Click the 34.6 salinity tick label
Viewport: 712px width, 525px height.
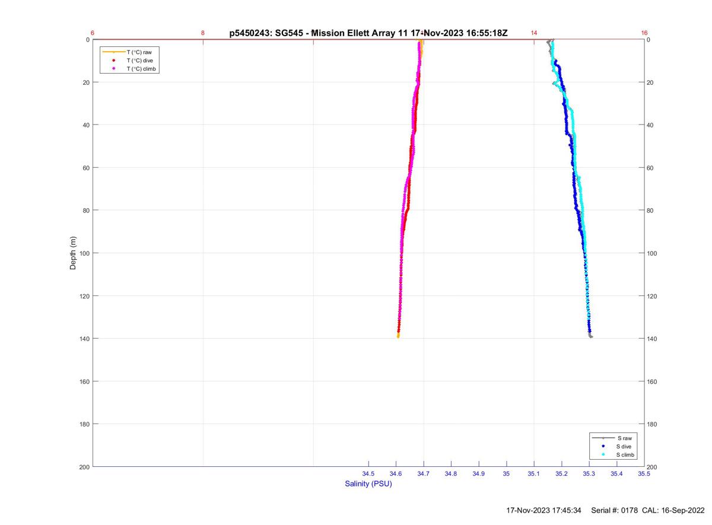click(x=396, y=473)
